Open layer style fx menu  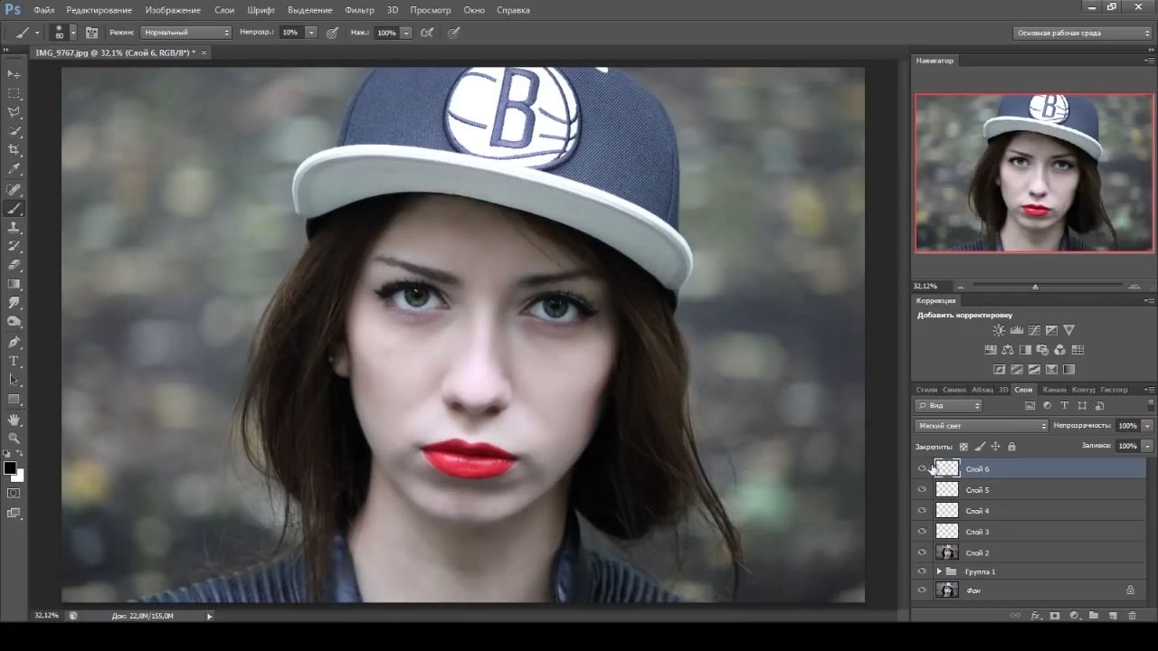(x=1037, y=616)
